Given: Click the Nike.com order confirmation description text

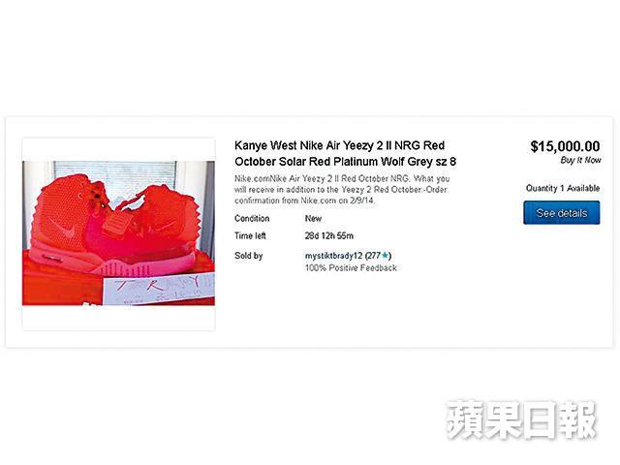Looking at the screenshot, I should (342, 190).
